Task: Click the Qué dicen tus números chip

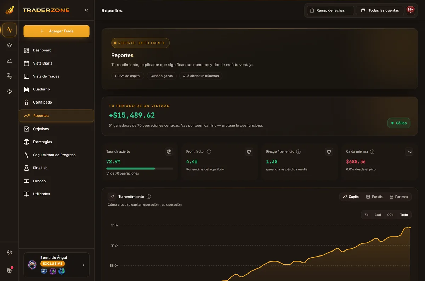Action: (x=201, y=76)
